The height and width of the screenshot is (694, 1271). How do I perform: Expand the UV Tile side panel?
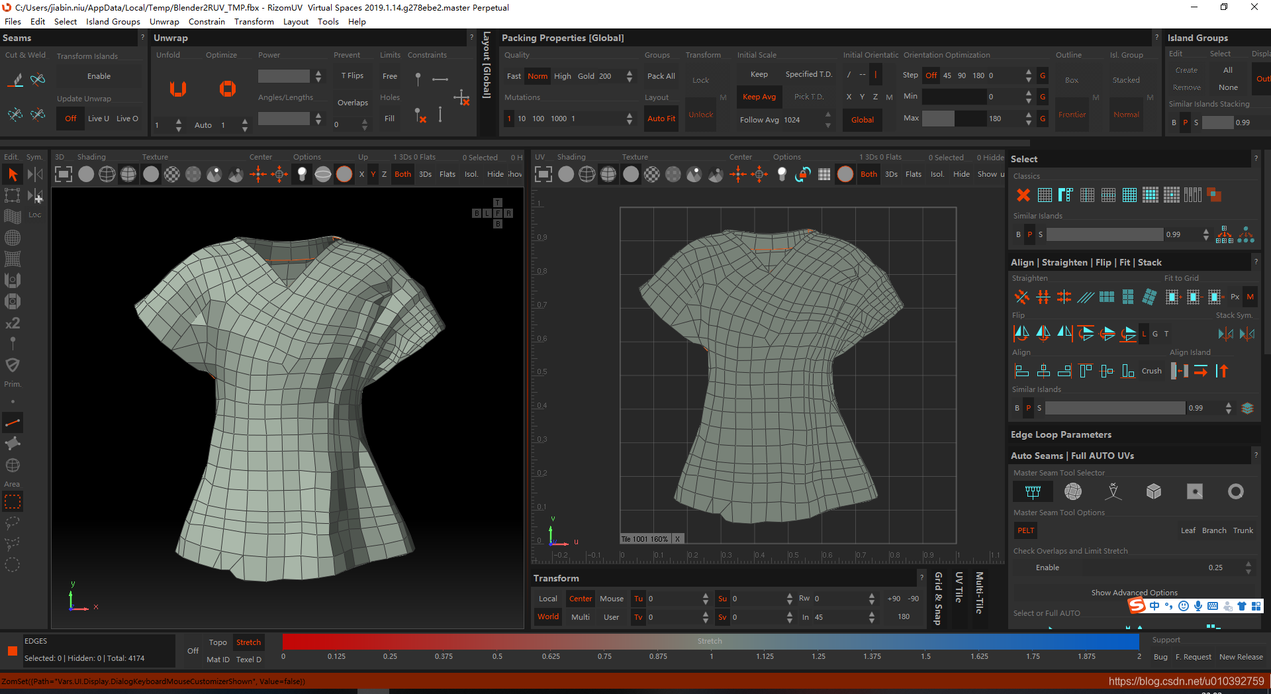coord(959,587)
